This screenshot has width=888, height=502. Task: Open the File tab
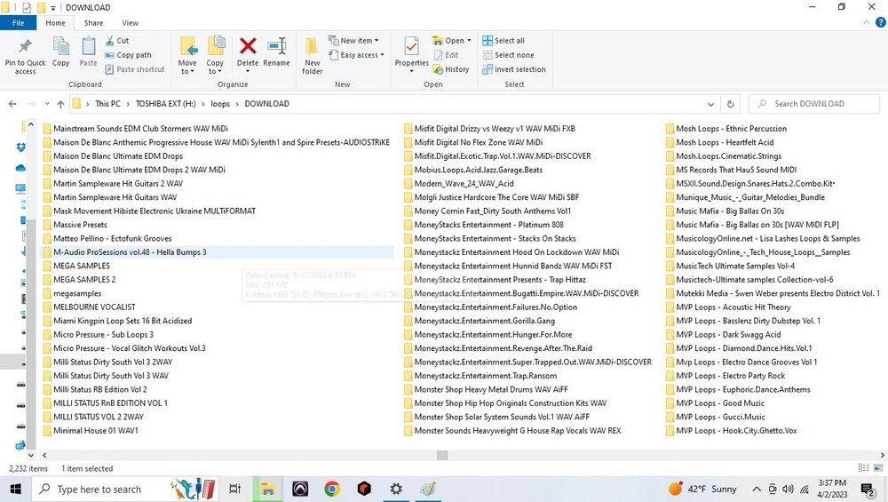click(x=18, y=23)
